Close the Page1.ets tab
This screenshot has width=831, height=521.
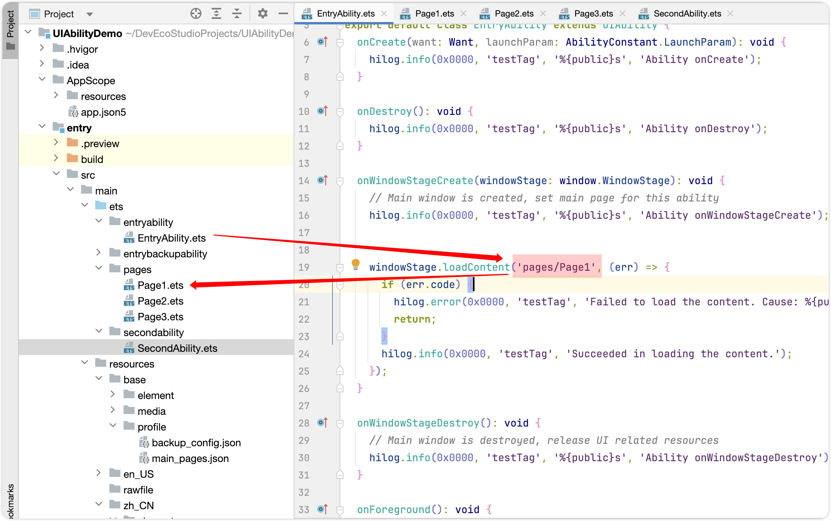pyautogui.click(x=464, y=14)
